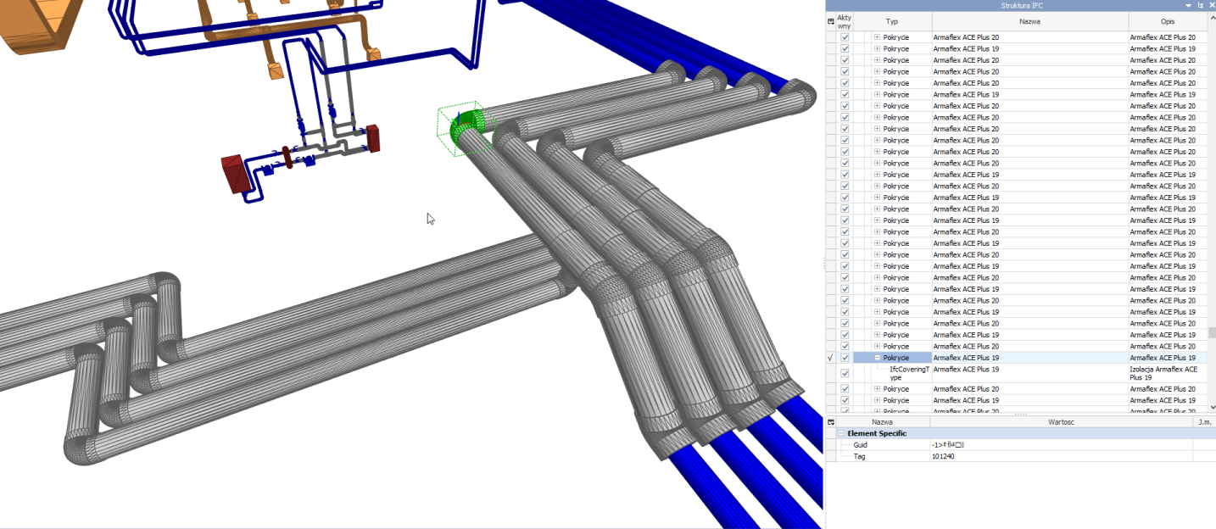Click the scroll down arrow in IFC tree
This screenshot has width=1216, height=529.
coord(1212,409)
